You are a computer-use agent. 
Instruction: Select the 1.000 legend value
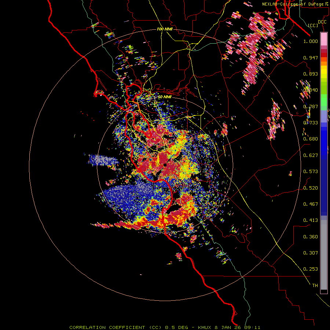311,41
